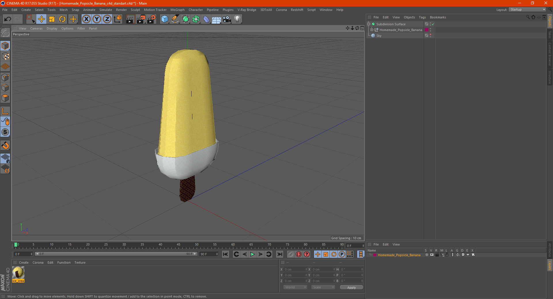The width and height of the screenshot is (553, 299).
Task: Toggle viewport maximize icon
Action: click(x=362, y=28)
